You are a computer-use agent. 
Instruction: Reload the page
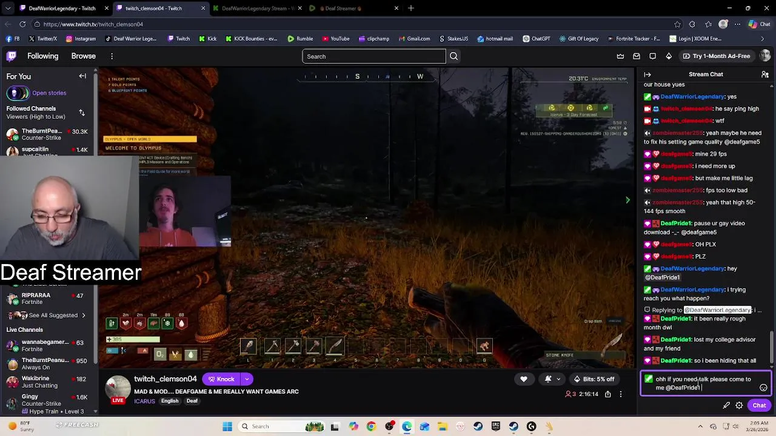point(22,24)
